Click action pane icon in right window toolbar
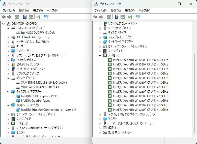The height and width of the screenshot is (144, 197). [123, 17]
